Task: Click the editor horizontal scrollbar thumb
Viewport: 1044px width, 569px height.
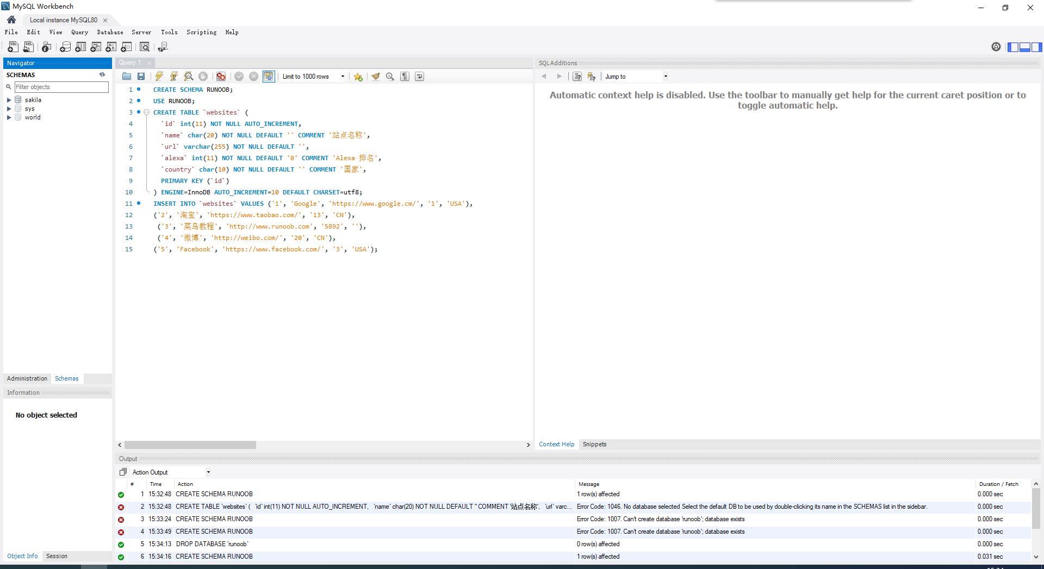Action: 190,445
